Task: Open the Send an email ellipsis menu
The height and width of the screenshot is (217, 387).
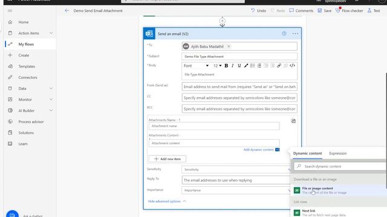Action: pyautogui.click(x=295, y=34)
